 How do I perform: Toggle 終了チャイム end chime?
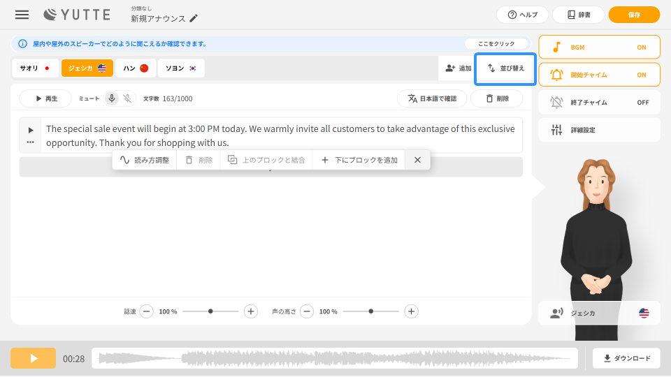(599, 102)
